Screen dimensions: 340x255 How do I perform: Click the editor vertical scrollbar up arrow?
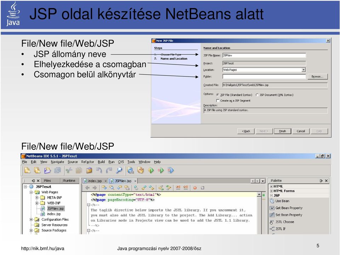pyautogui.click(x=259, y=195)
